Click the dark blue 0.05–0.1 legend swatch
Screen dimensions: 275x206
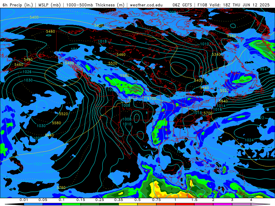pos(52,204)
